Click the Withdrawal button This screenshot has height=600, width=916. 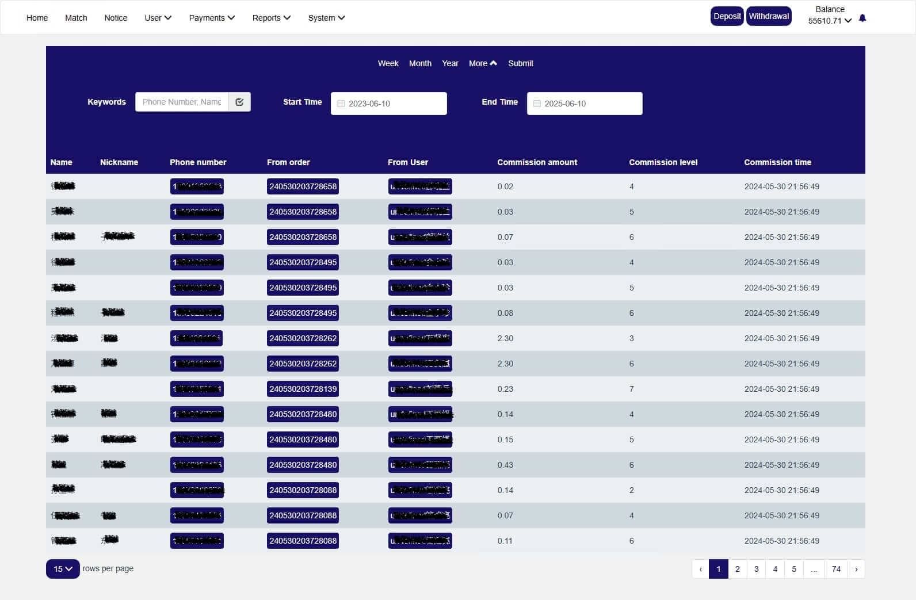(x=769, y=16)
